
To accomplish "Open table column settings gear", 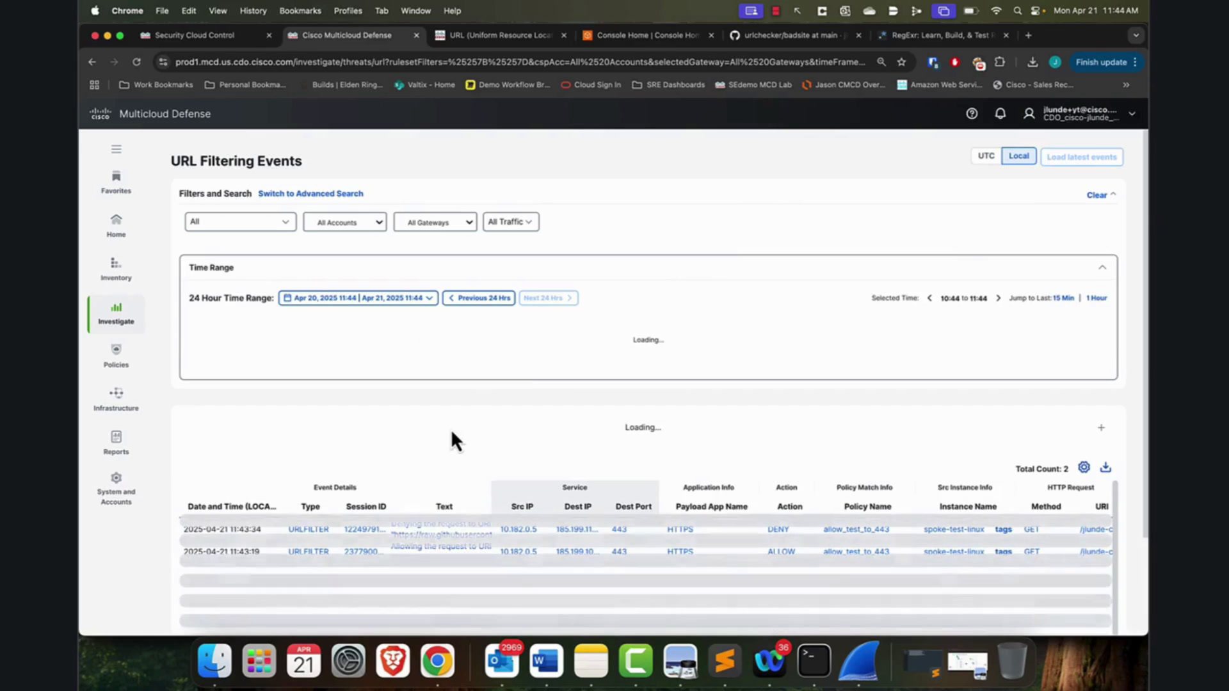I will point(1084,468).
